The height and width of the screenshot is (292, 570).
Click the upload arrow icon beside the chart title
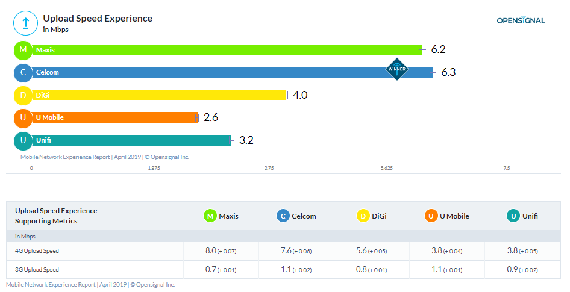tap(25, 23)
